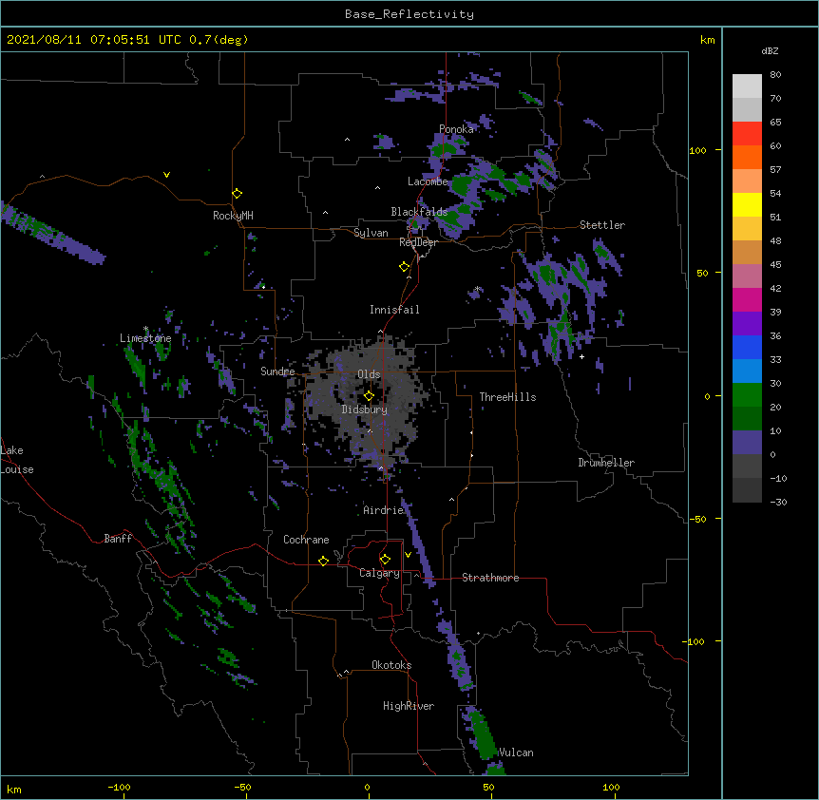819x800 pixels.
Task: Pick the purple 39-36 dBZ legend swatch
Action: click(x=747, y=323)
